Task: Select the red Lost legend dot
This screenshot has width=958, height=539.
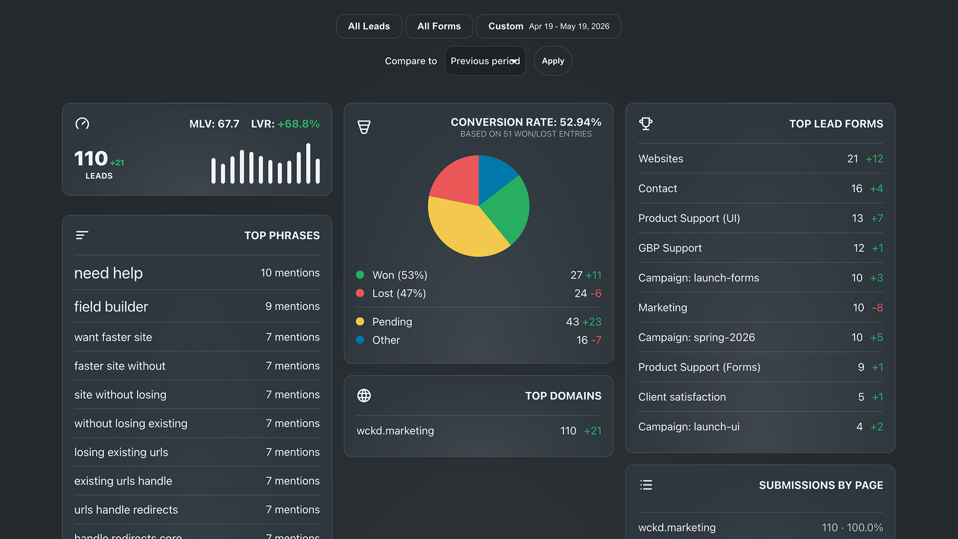Action: coord(360,293)
